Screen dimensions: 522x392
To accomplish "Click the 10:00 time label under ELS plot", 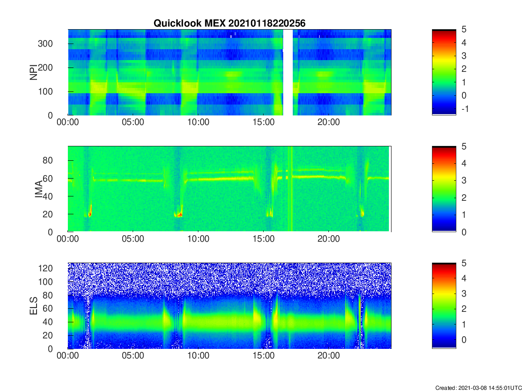I will click(x=198, y=356).
